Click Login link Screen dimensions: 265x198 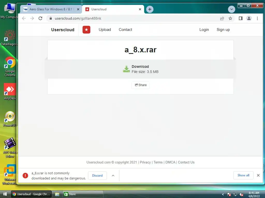click(204, 30)
